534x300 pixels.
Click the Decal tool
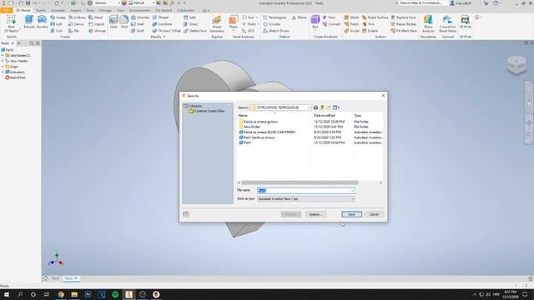(x=96, y=17)
